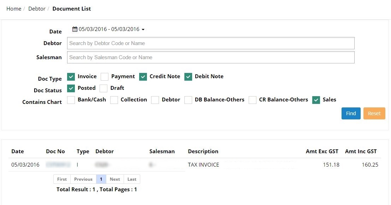Click the orange Reset button
This screenshot has width=391, height=205.
(374, 113)
